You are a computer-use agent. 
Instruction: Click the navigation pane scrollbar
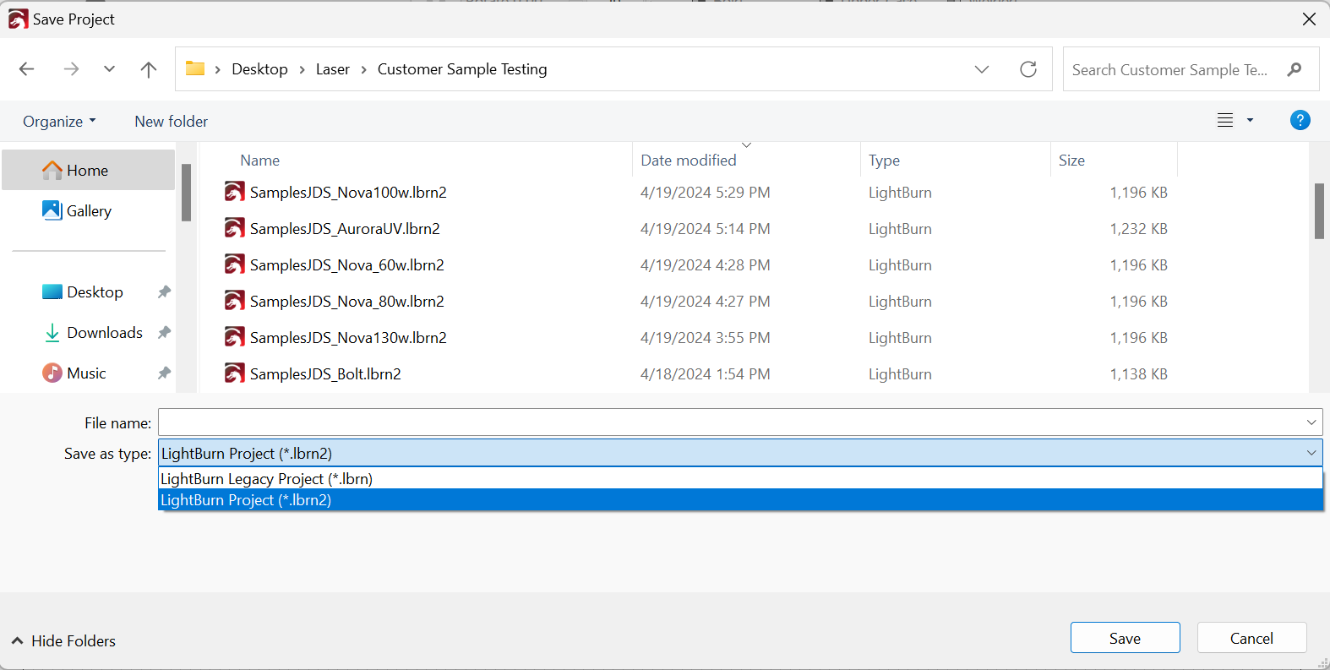click(186, 193)
